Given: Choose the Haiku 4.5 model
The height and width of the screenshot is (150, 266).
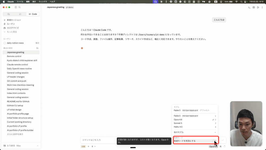Looking at the screenshot, I should point(195,127).
